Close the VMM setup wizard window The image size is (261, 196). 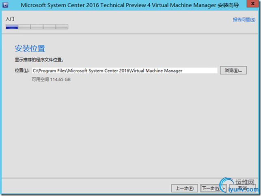point(252,4)
